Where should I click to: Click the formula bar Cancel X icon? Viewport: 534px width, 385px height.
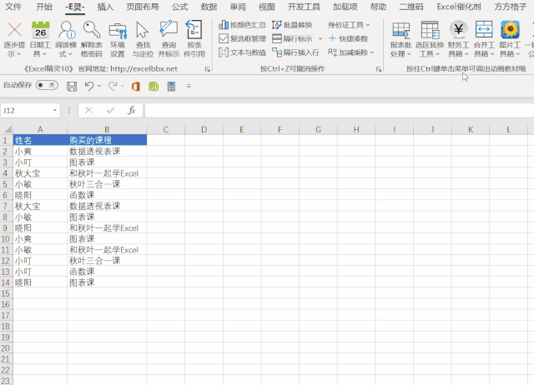click(x=89, y=110)
